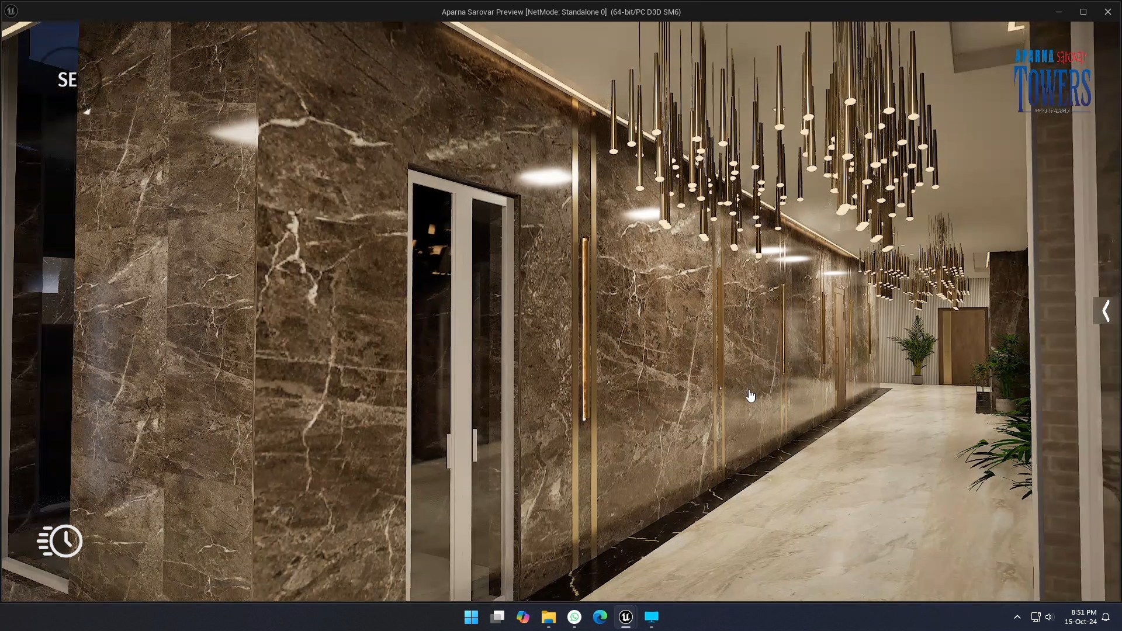Open Task View from the taskbar
The height and width of the screenshot is (631, 1122).
[497, 618]
